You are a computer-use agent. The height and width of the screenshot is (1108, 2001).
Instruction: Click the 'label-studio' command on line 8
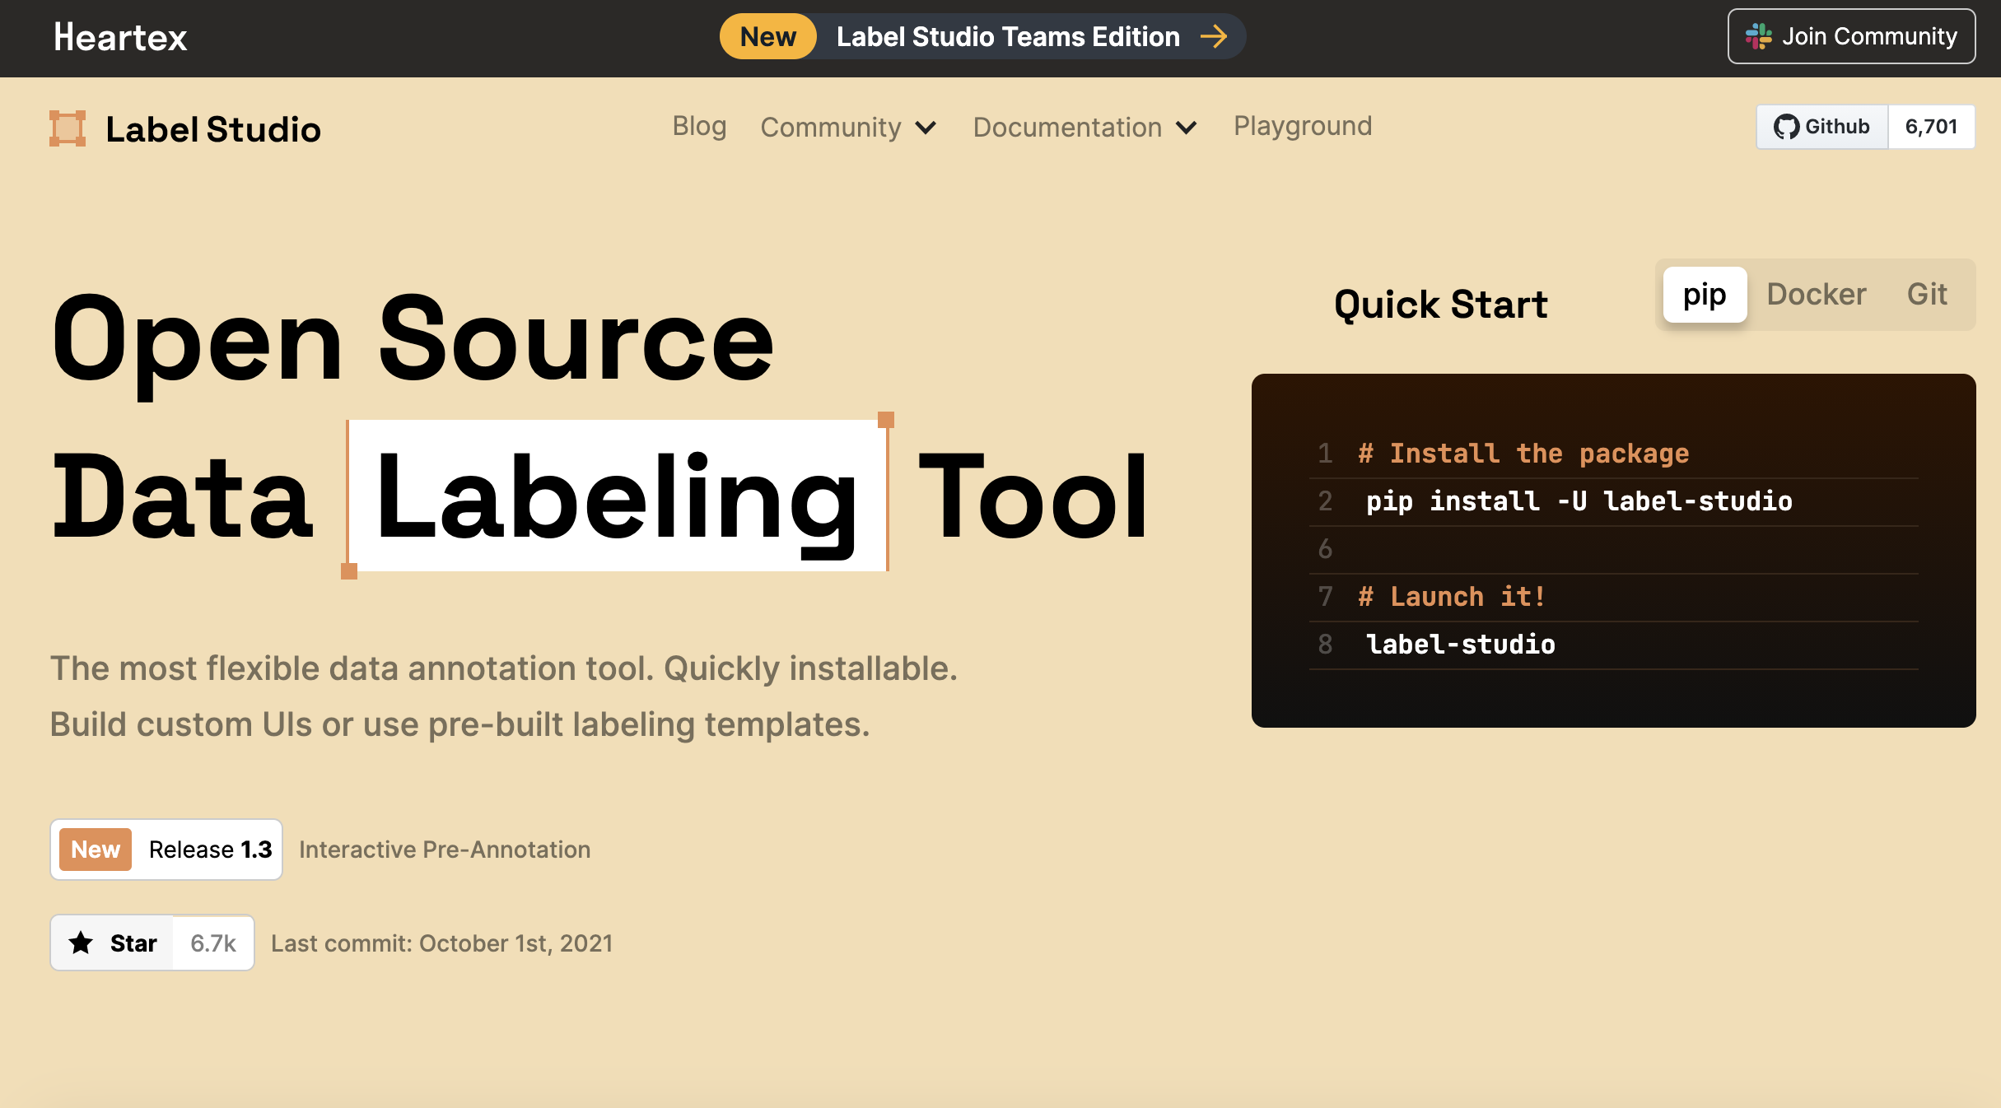1460,645
